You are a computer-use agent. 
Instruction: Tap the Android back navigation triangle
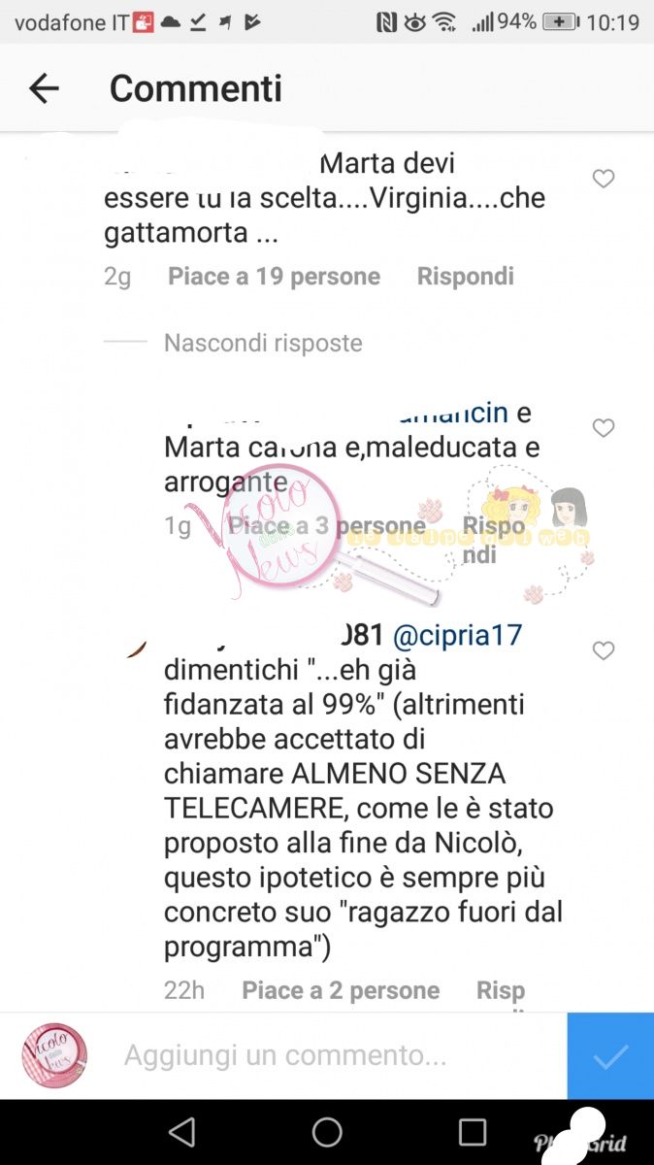tap(181, 1132)
